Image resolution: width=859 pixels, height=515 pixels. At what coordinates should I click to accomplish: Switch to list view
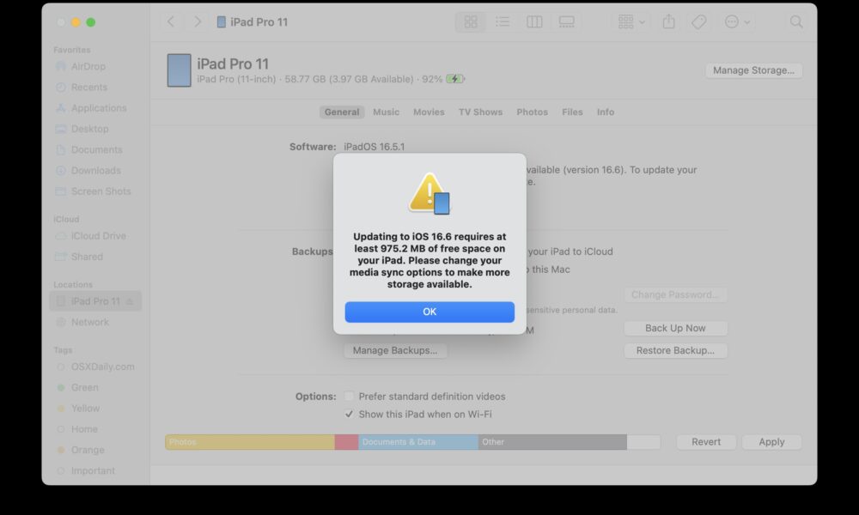tap(503, 22)
